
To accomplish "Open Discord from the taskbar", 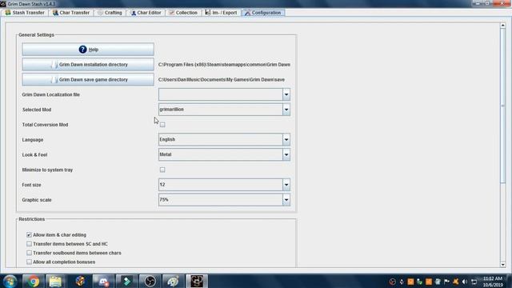I will pyautogui.click(x=103, y=281).
